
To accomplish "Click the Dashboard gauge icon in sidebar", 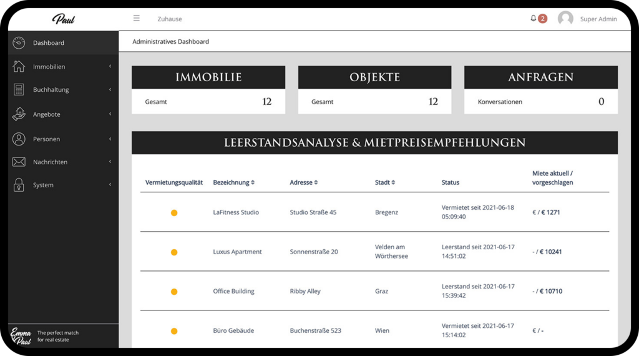I will (x=19, y=42).
